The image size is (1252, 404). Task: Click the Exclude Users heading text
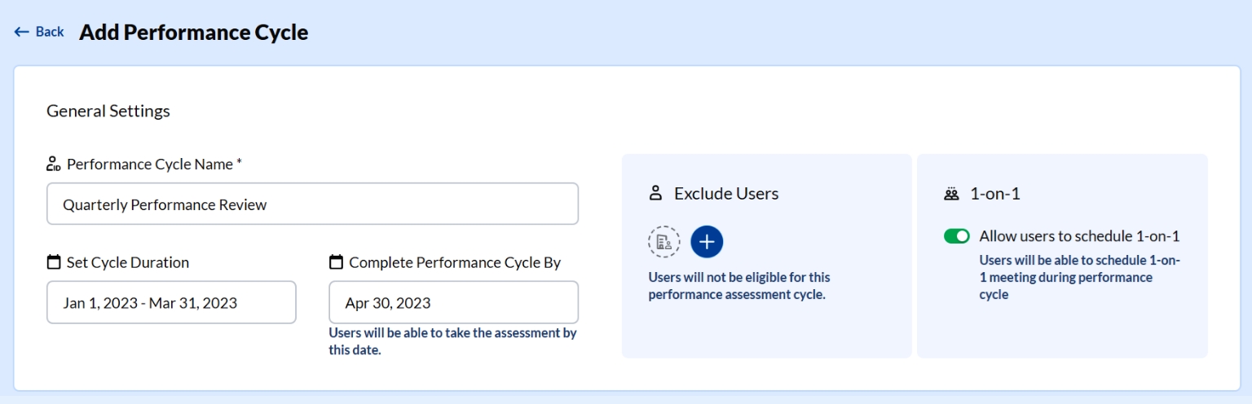point(726,194)
